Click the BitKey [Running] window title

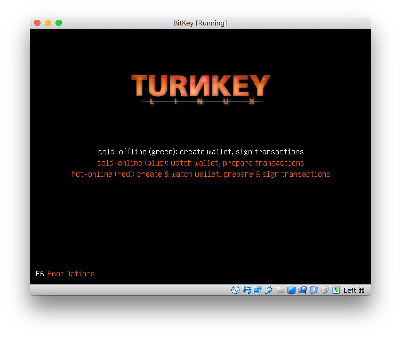[200, 23]
